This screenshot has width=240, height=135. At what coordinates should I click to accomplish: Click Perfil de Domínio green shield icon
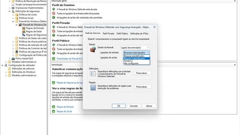pos(54,9)
